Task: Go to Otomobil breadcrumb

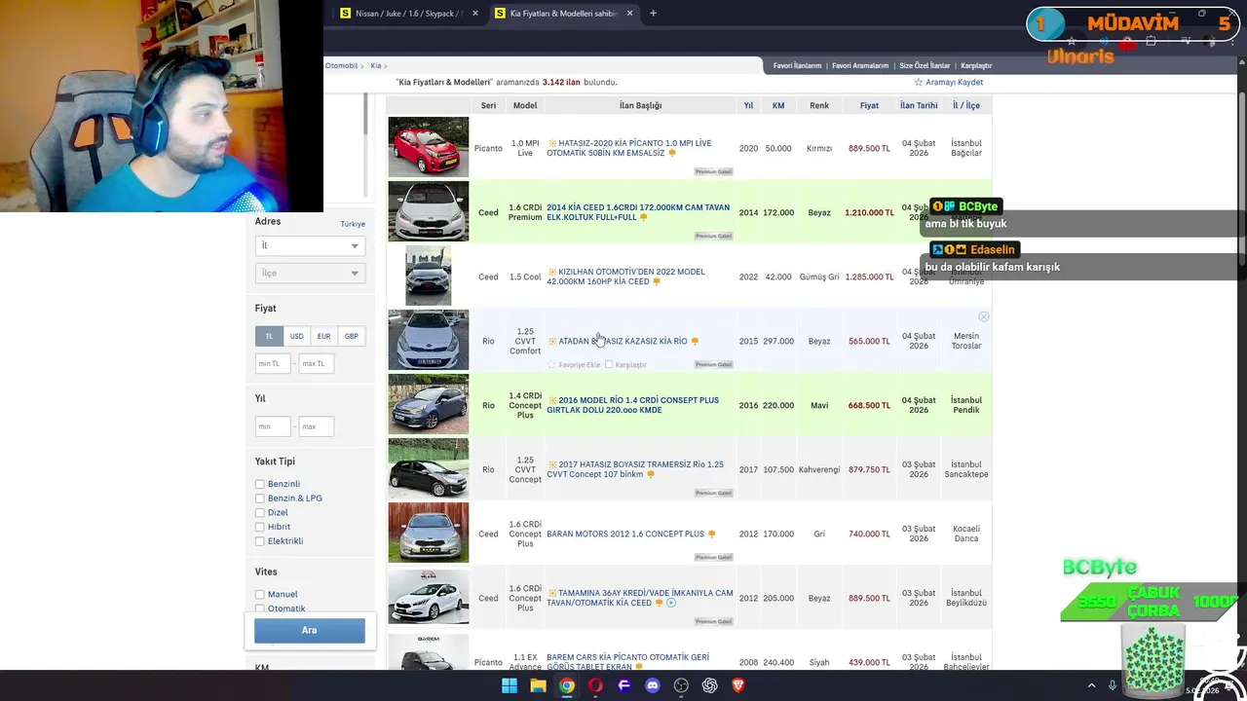Action: (x=342, y=65)
